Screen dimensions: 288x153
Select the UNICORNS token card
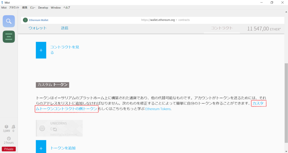59,128
